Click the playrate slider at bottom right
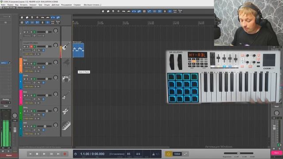 (239, 153)
